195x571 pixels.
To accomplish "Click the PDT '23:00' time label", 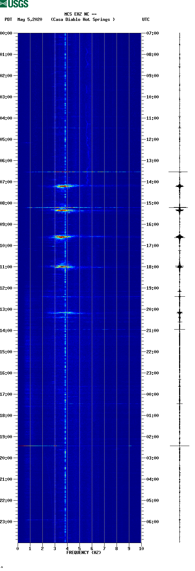I will (6, 522).
